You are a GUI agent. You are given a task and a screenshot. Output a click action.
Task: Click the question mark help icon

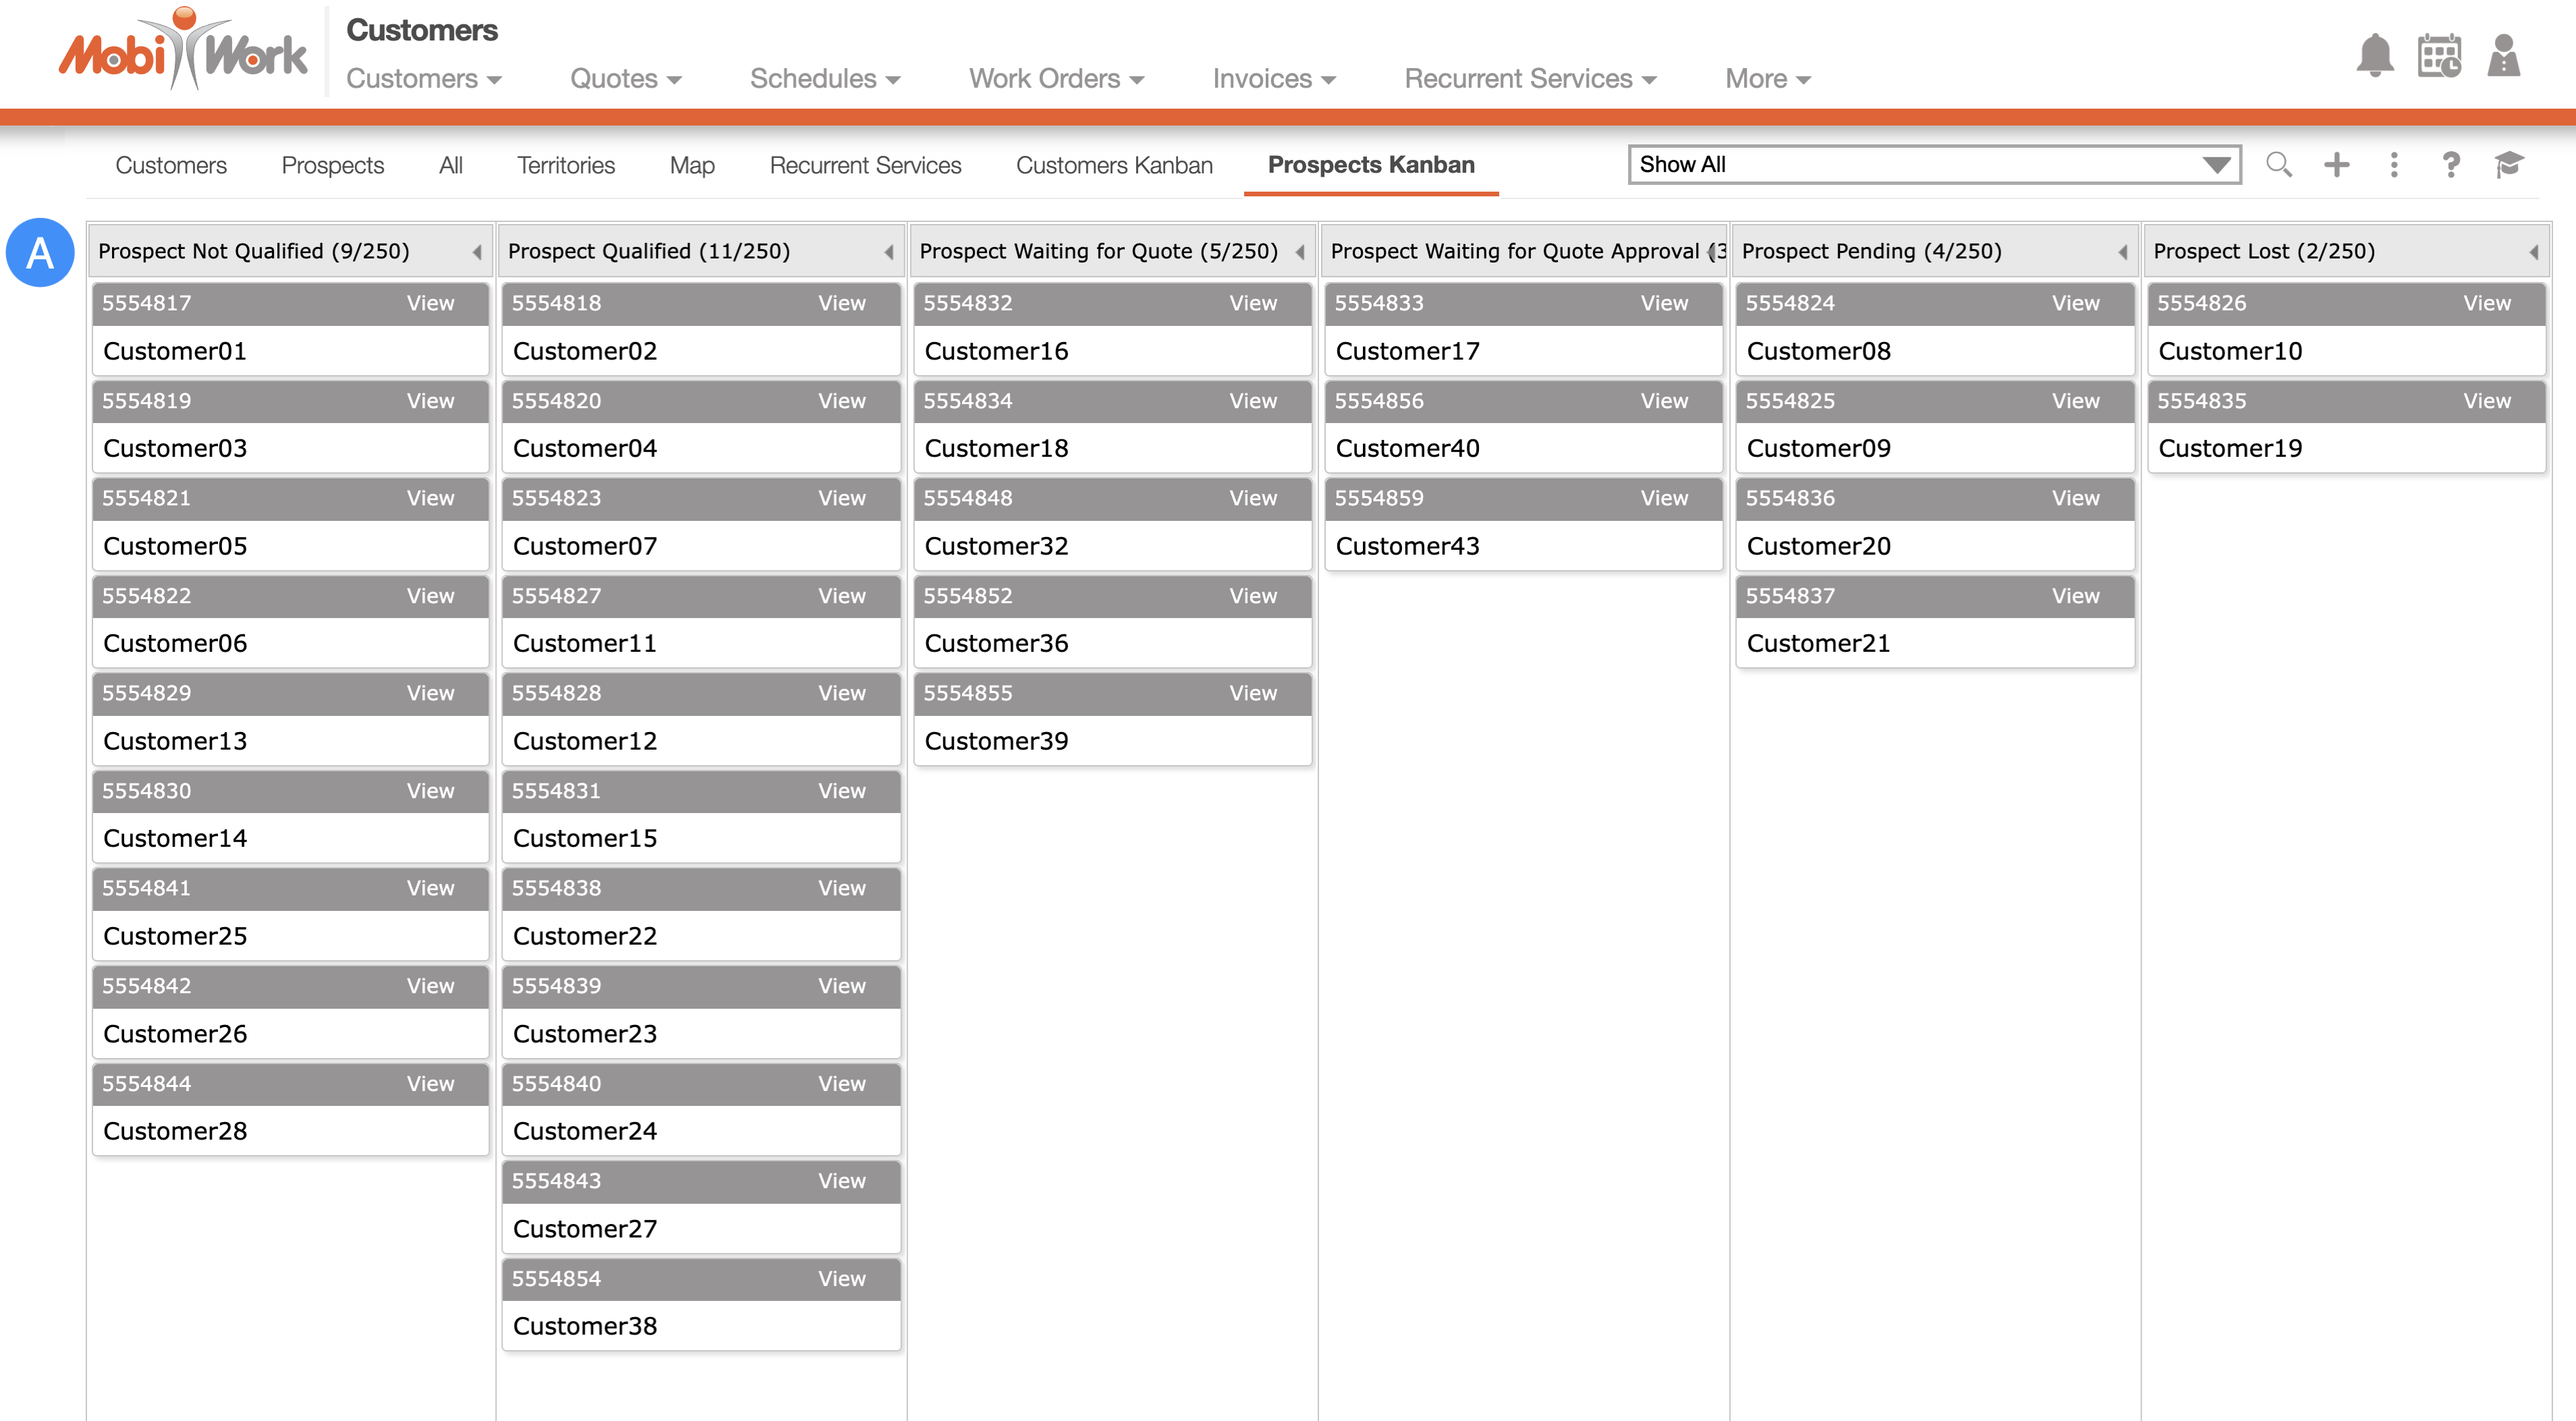click(x=2451, y=165)
